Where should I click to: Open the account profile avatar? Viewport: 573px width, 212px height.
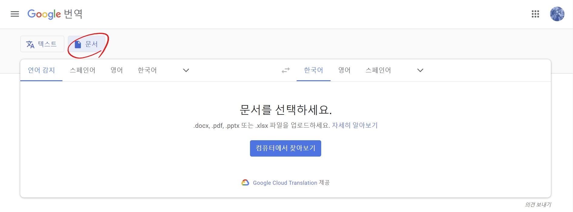pos(557,14)
